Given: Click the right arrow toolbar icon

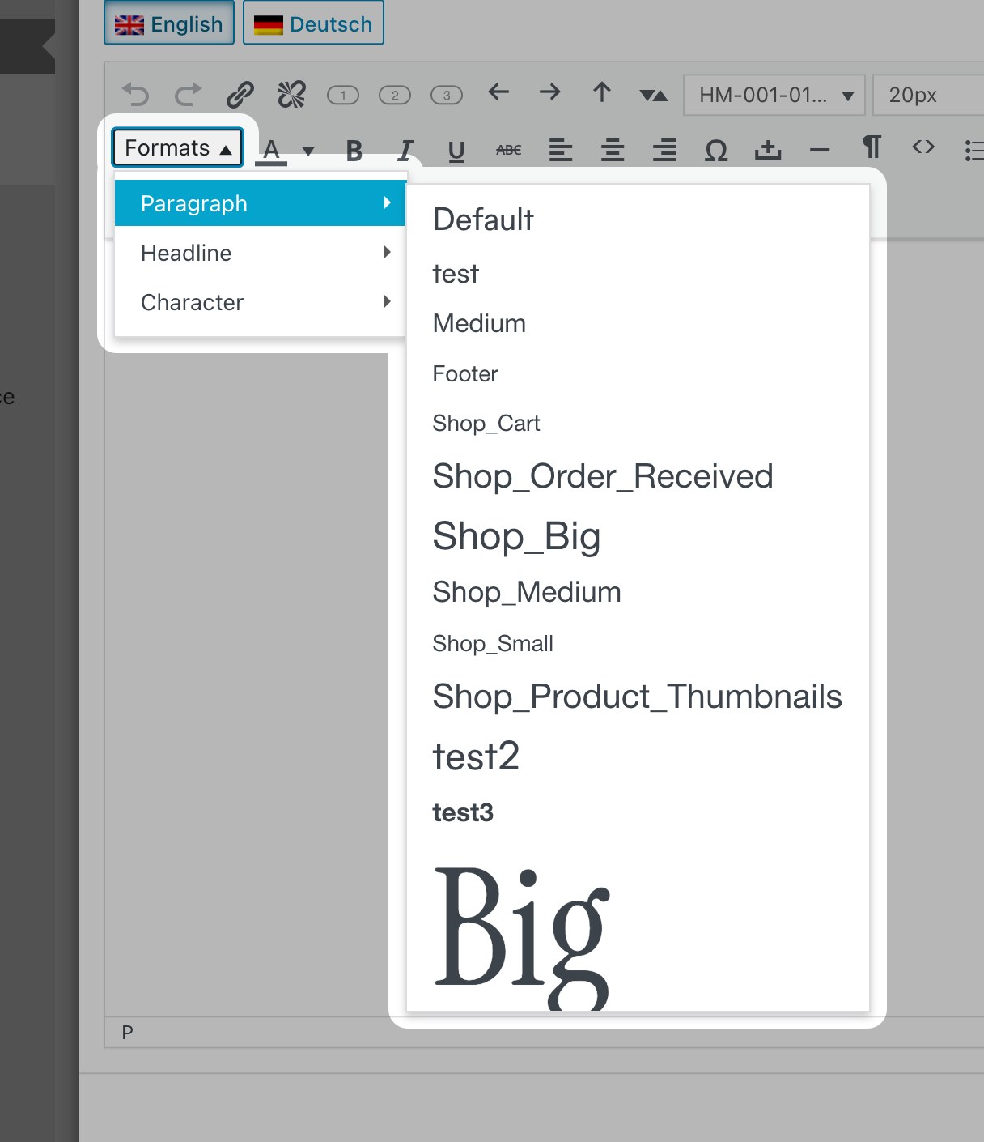Looking at the screenshot, I should (x=550, y=92).
